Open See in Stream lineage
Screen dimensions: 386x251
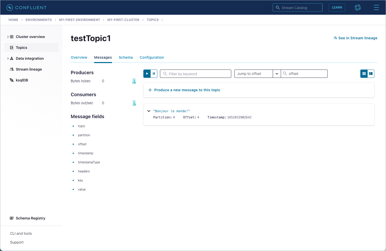click(355, 38)
